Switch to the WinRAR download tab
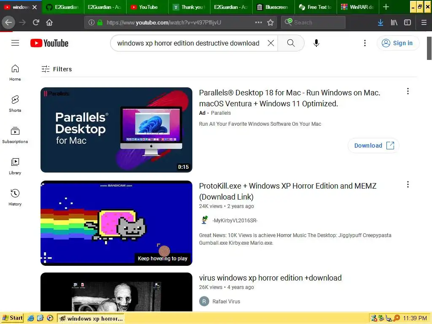This screenshot has height=324, width=432. pyautogui.click(x=358, y=7)
